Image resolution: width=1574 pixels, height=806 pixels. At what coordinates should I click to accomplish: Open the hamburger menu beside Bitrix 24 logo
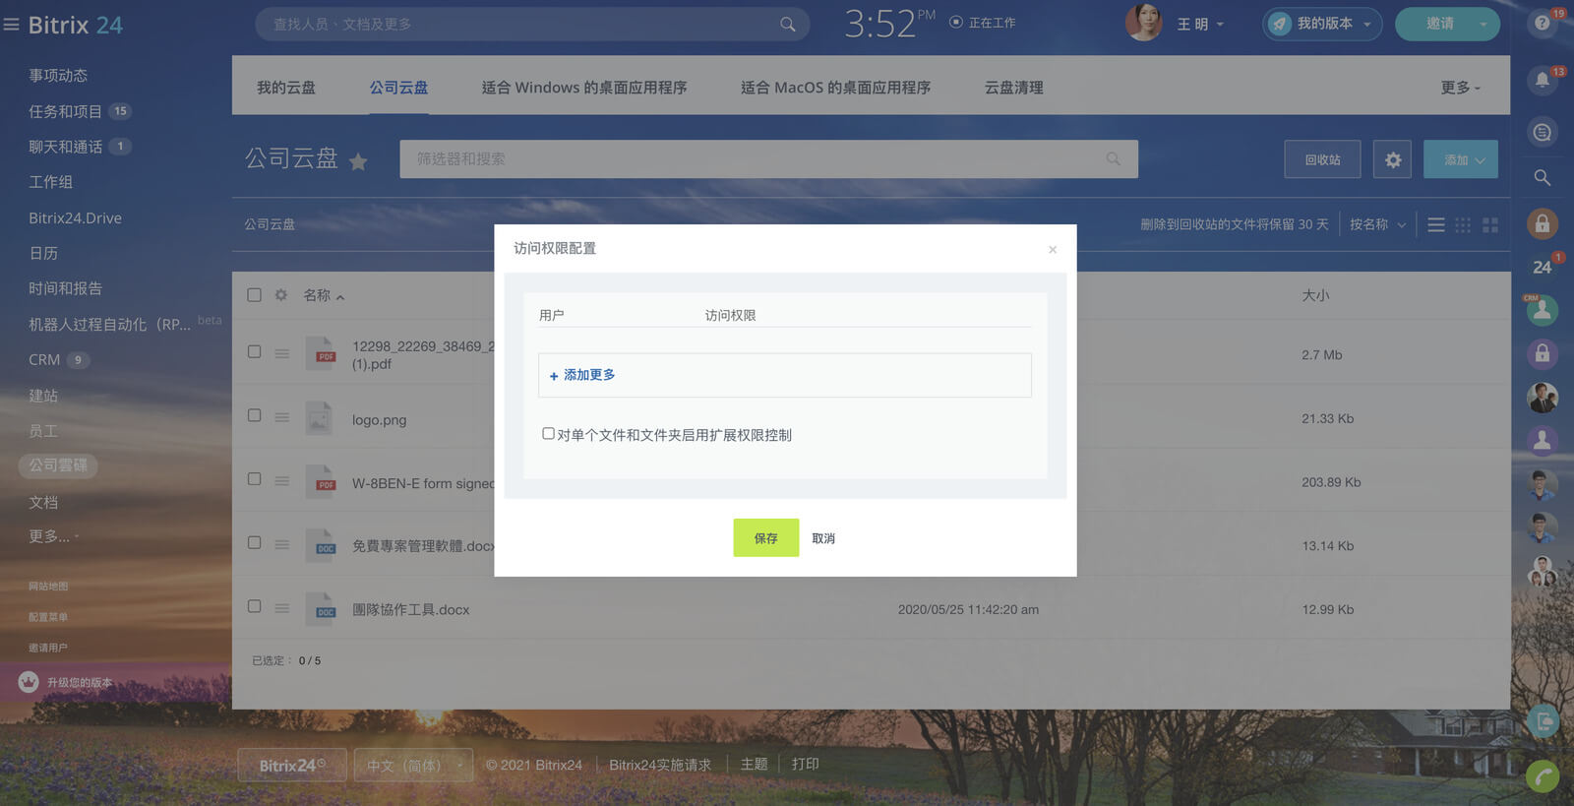[x=12, y=25]
